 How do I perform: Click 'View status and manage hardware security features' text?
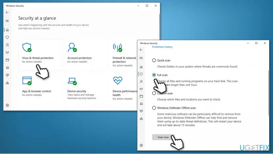[x=82, y=97]
